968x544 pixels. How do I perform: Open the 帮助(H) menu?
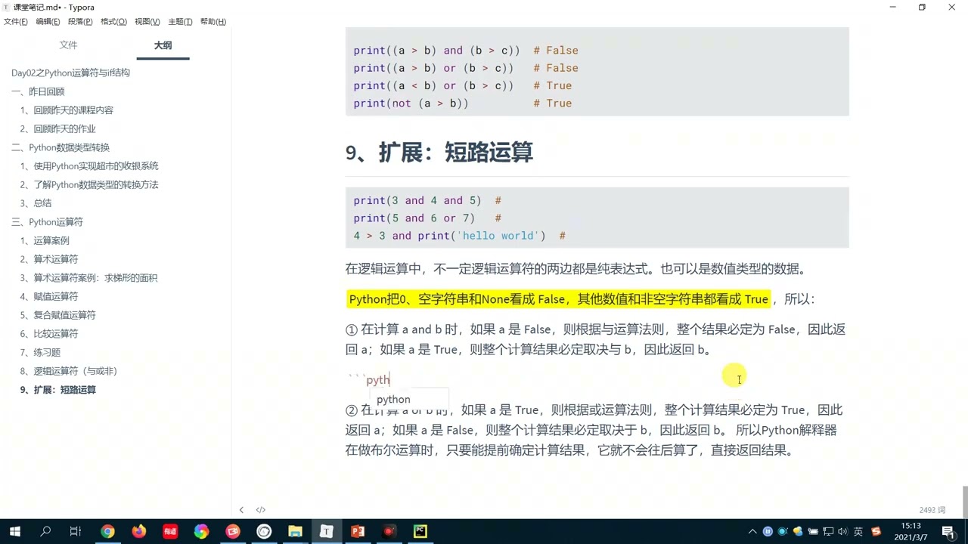[213, 22]
